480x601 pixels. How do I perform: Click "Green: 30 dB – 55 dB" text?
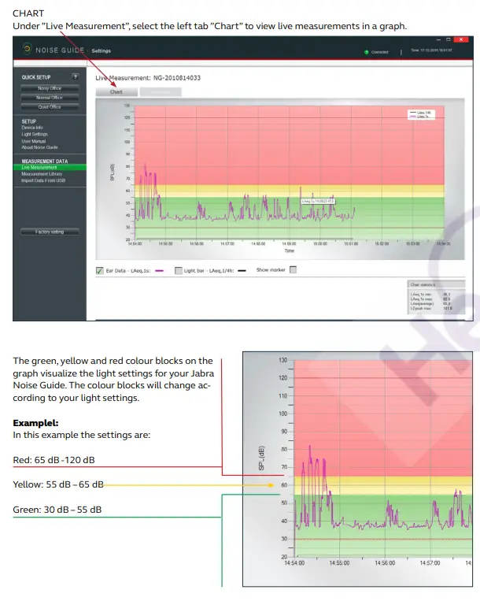57,510
